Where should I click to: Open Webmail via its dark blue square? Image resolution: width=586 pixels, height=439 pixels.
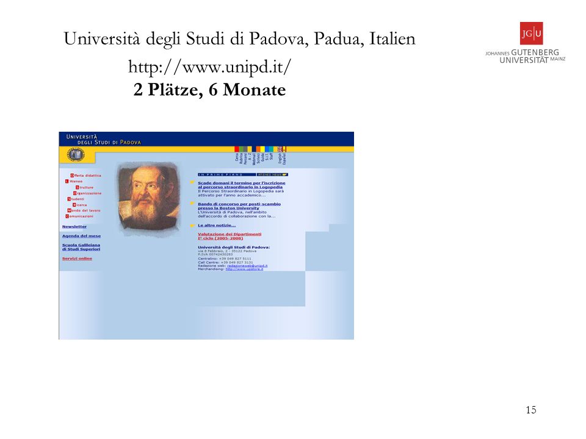click(x=254, y=149)
